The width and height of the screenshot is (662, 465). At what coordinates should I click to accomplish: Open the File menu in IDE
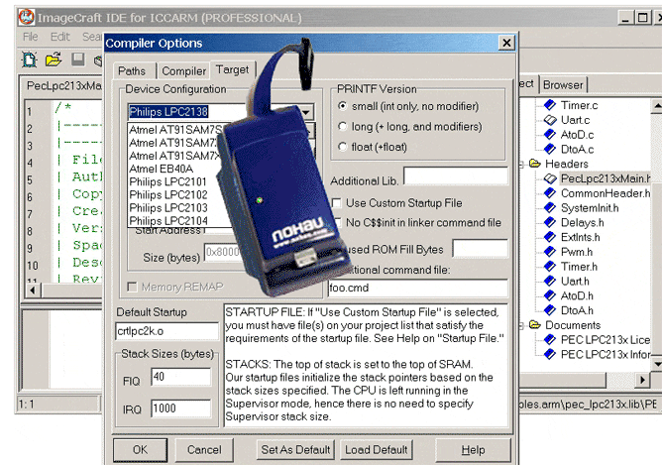(31, 37)
